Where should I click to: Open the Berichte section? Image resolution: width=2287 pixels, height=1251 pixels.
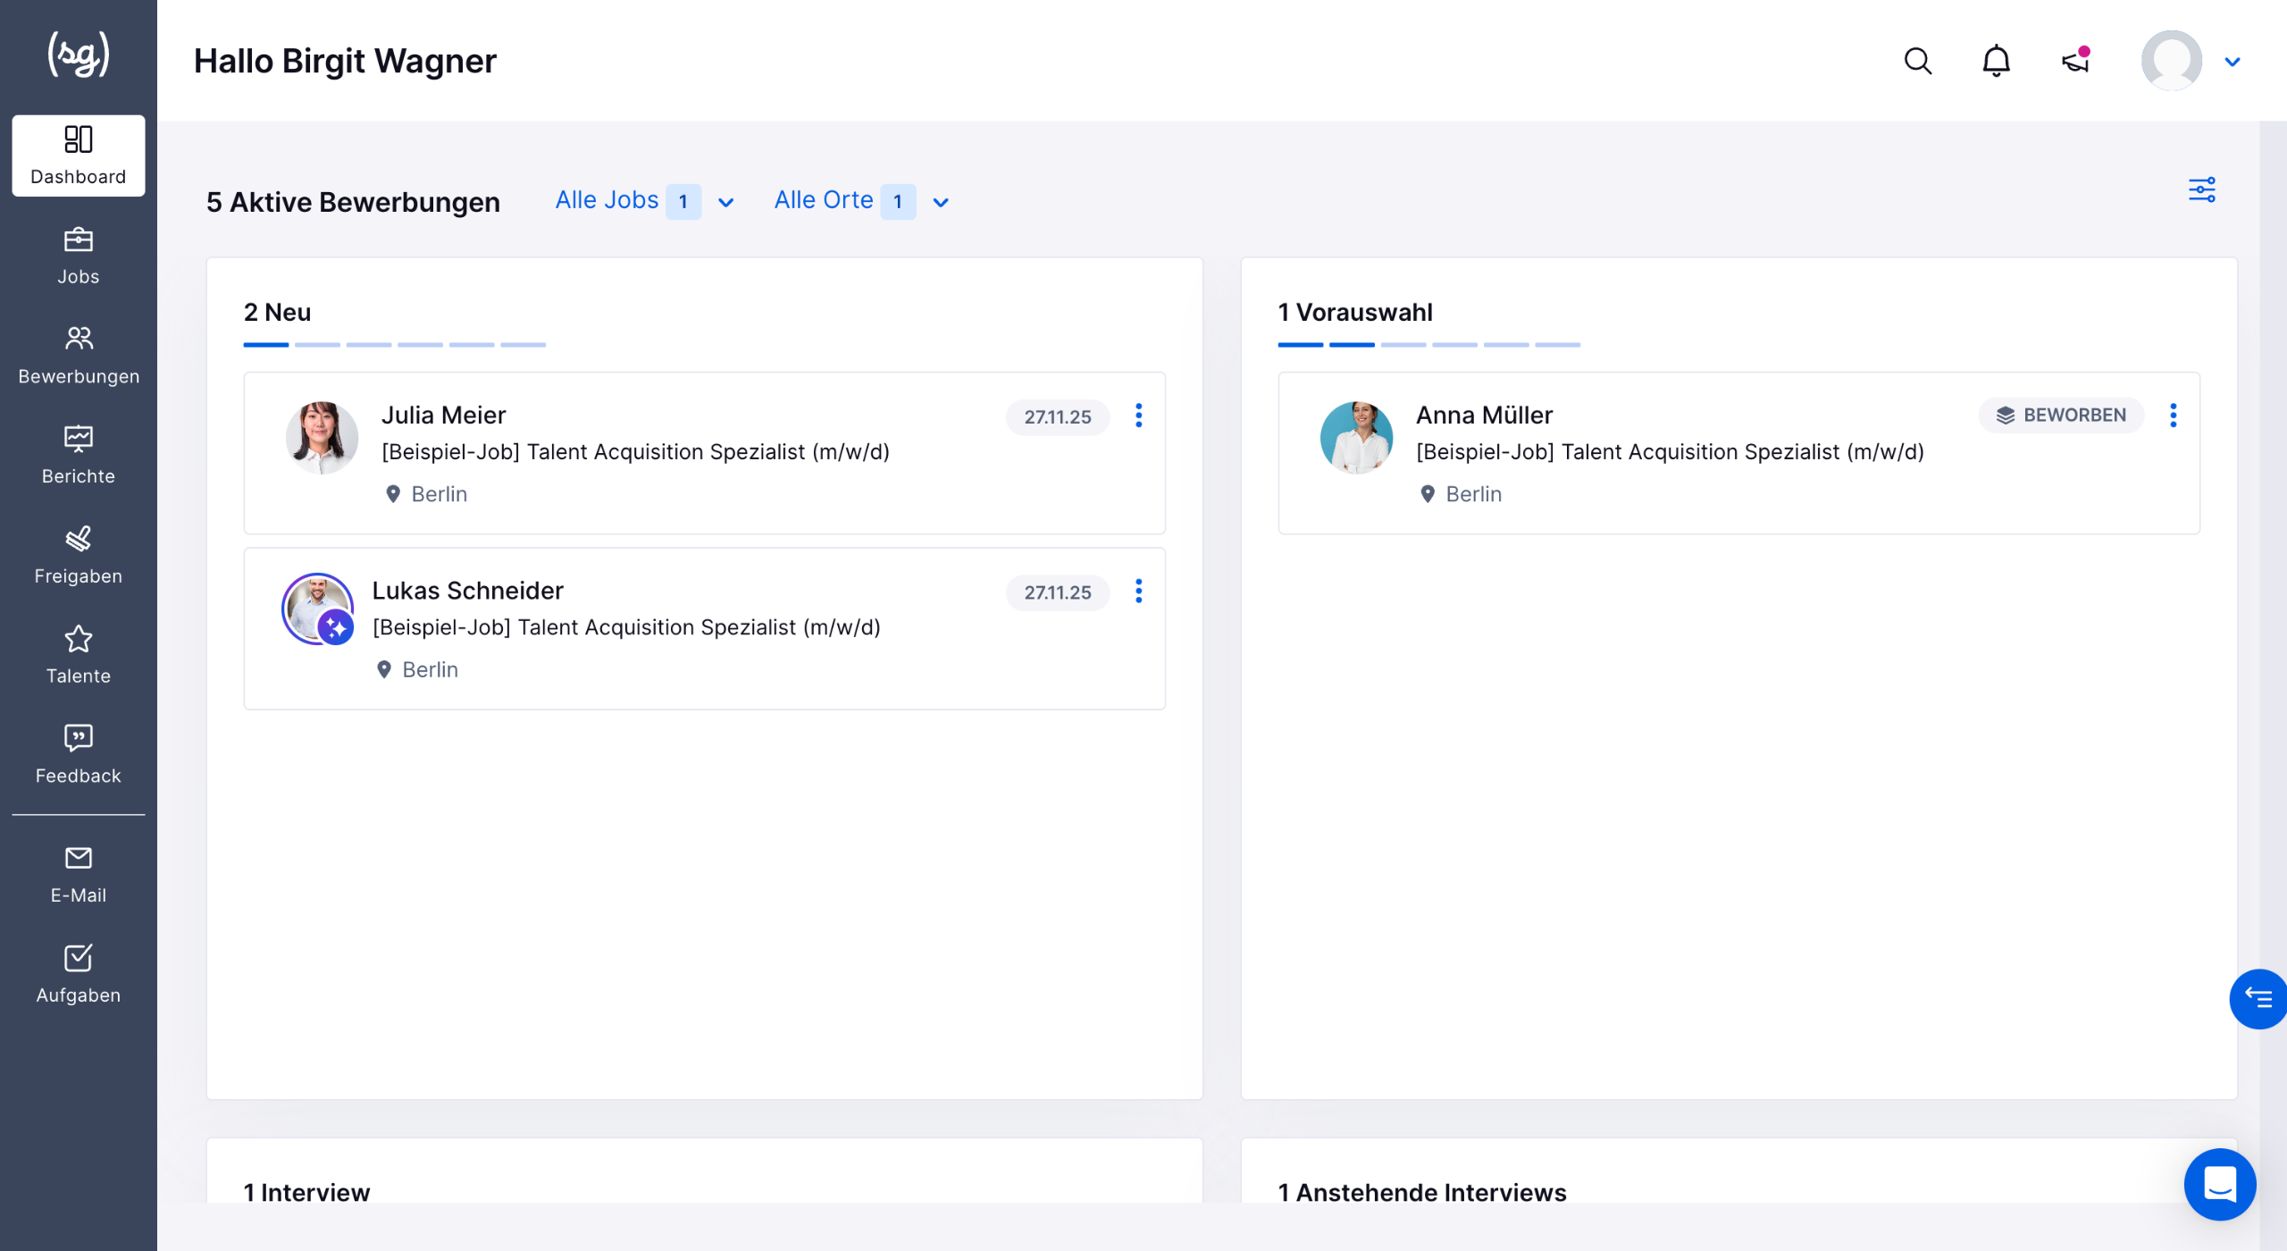pyautogui.click(x=79, y=456)
